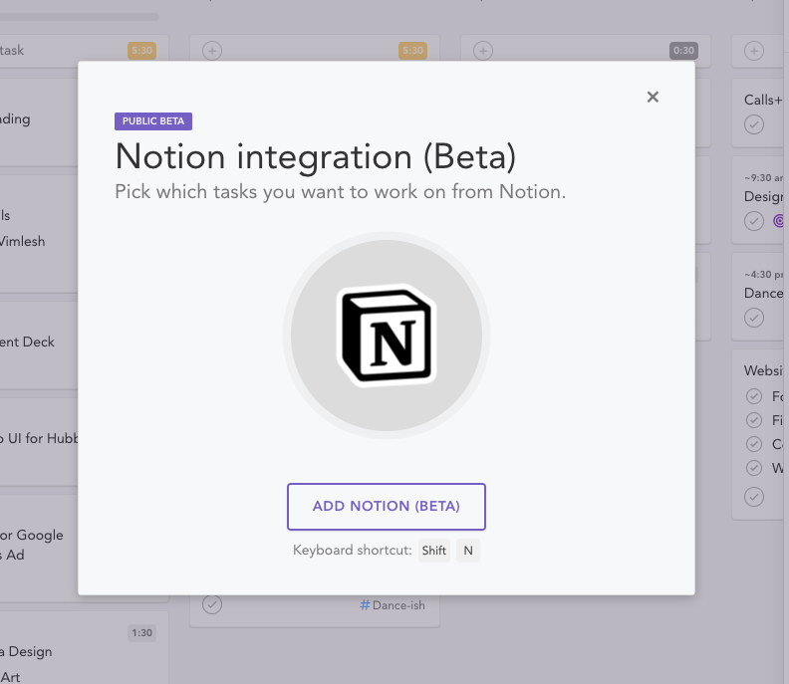Add a task to the 5:30 column
Image resolution: width=789 pixels, height=684 pixels.
pyautogui.click(x=212, y=51)
